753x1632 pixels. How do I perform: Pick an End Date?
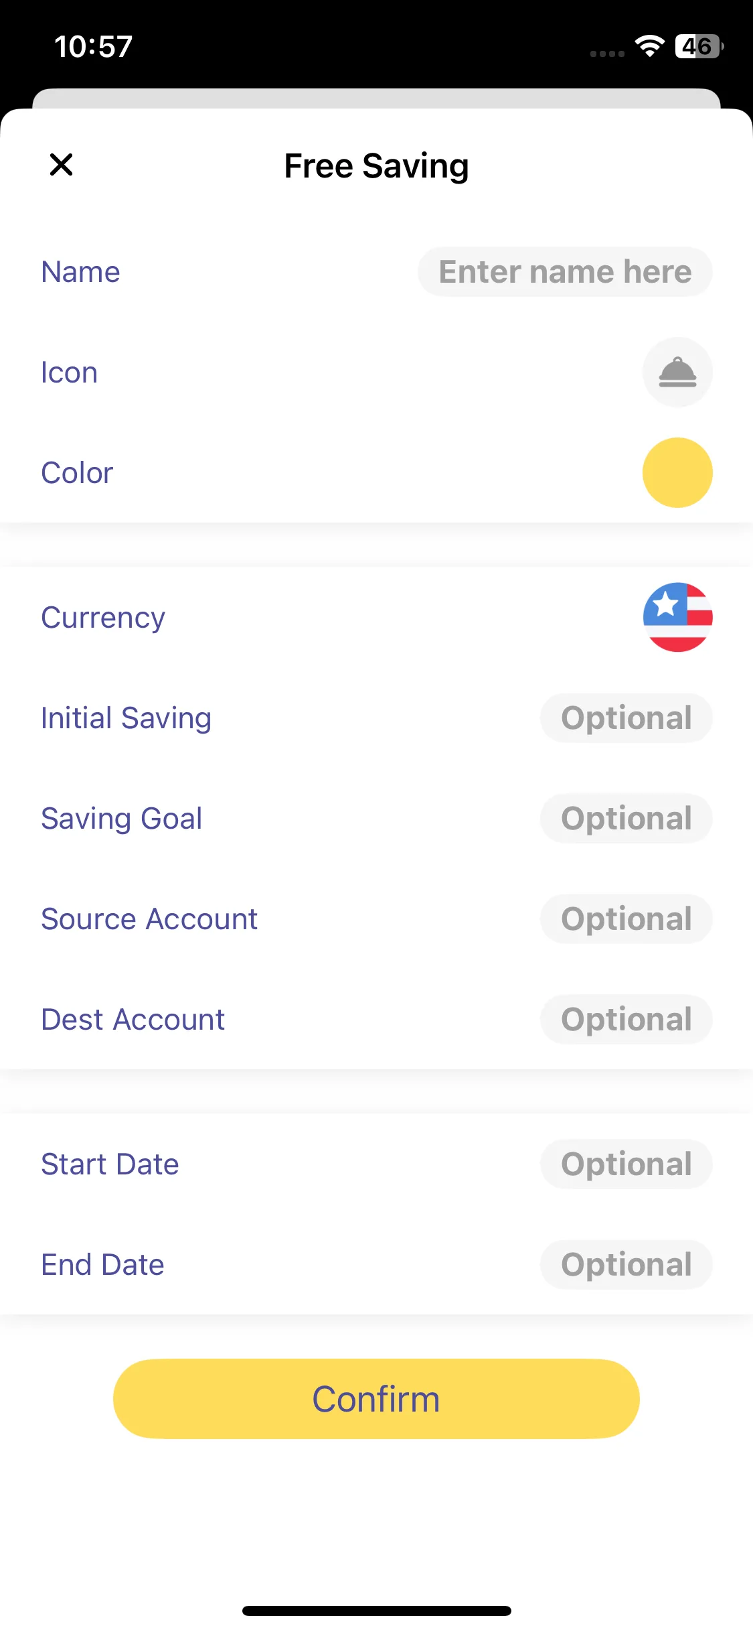click(626, 1265)
